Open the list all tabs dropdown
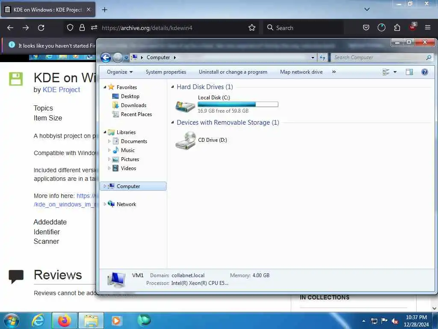 coord(367,9)
